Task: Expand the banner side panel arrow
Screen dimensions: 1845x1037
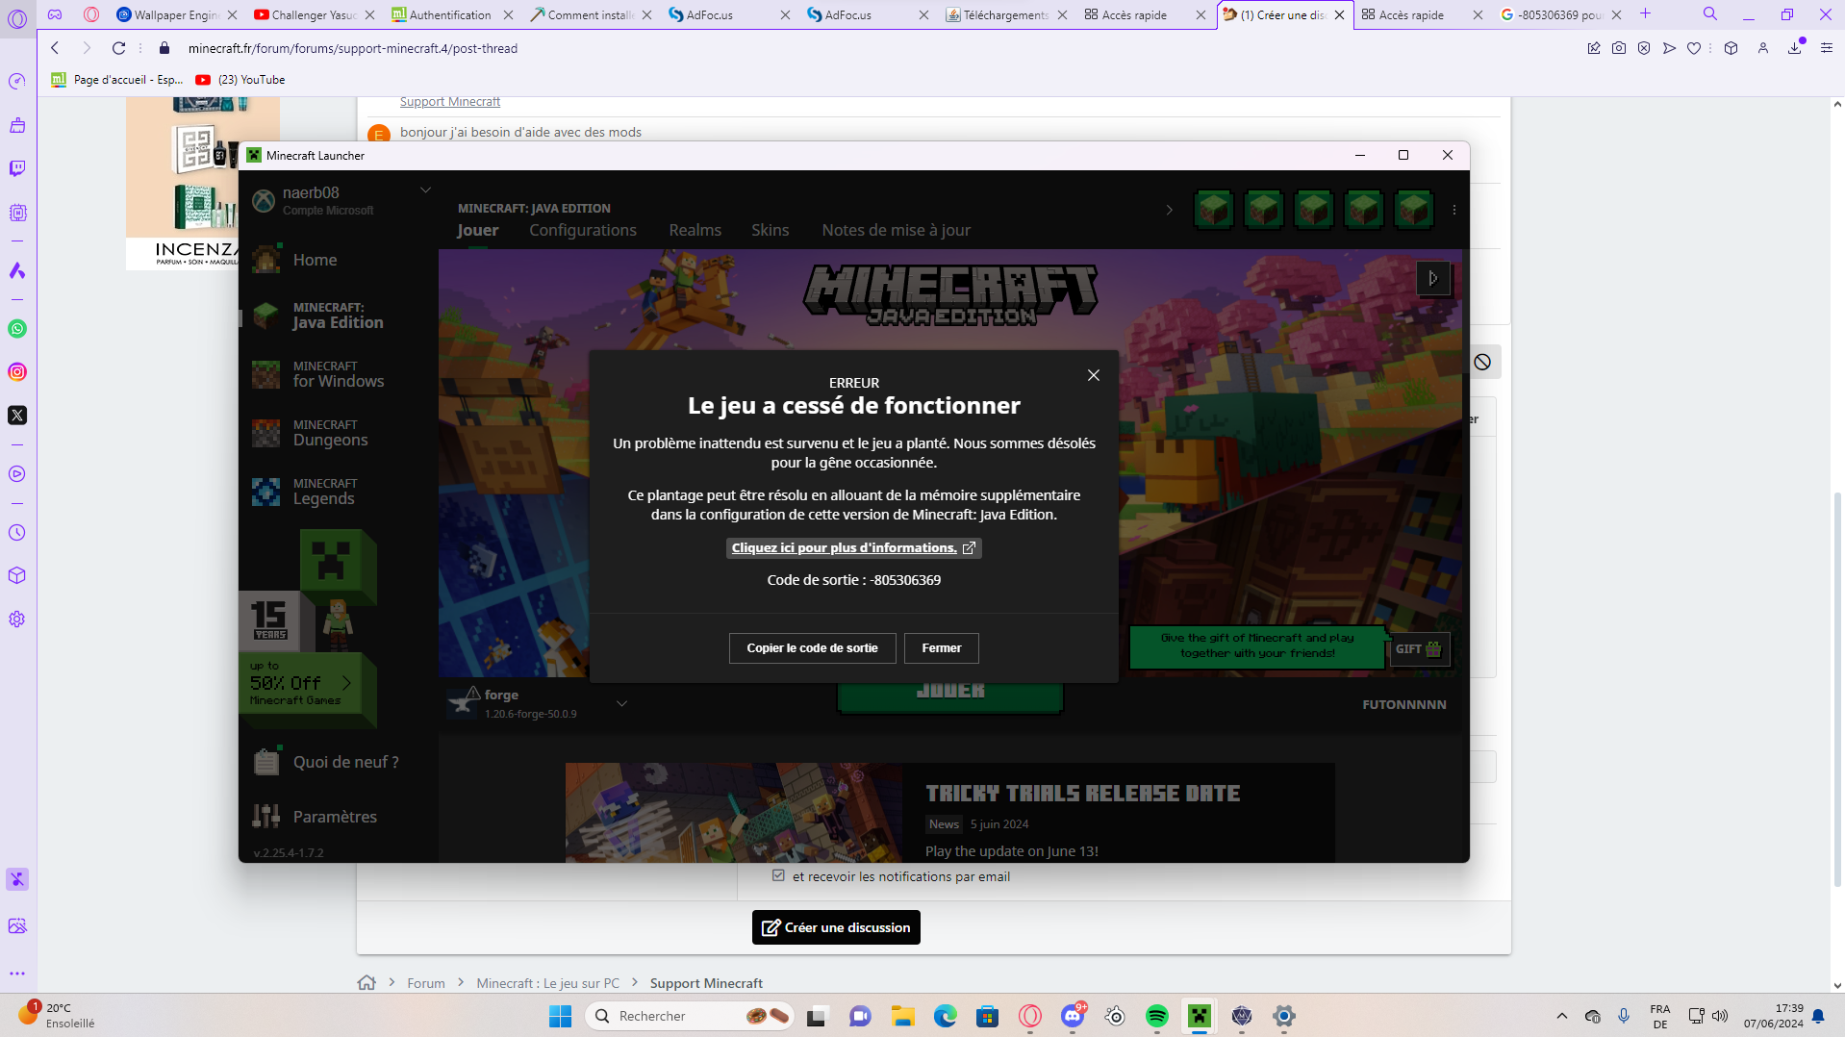Action: coord(1432,278)
